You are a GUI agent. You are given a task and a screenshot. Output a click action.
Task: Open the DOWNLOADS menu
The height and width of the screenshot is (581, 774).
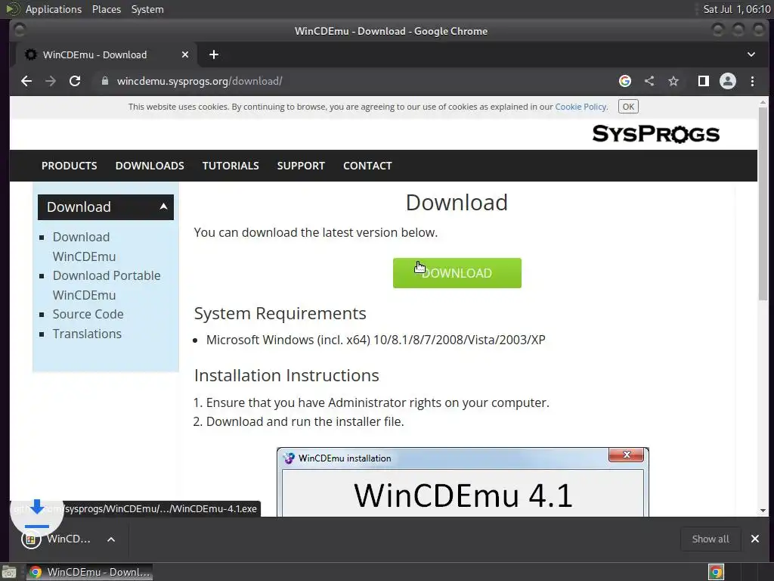coord(150,166)
